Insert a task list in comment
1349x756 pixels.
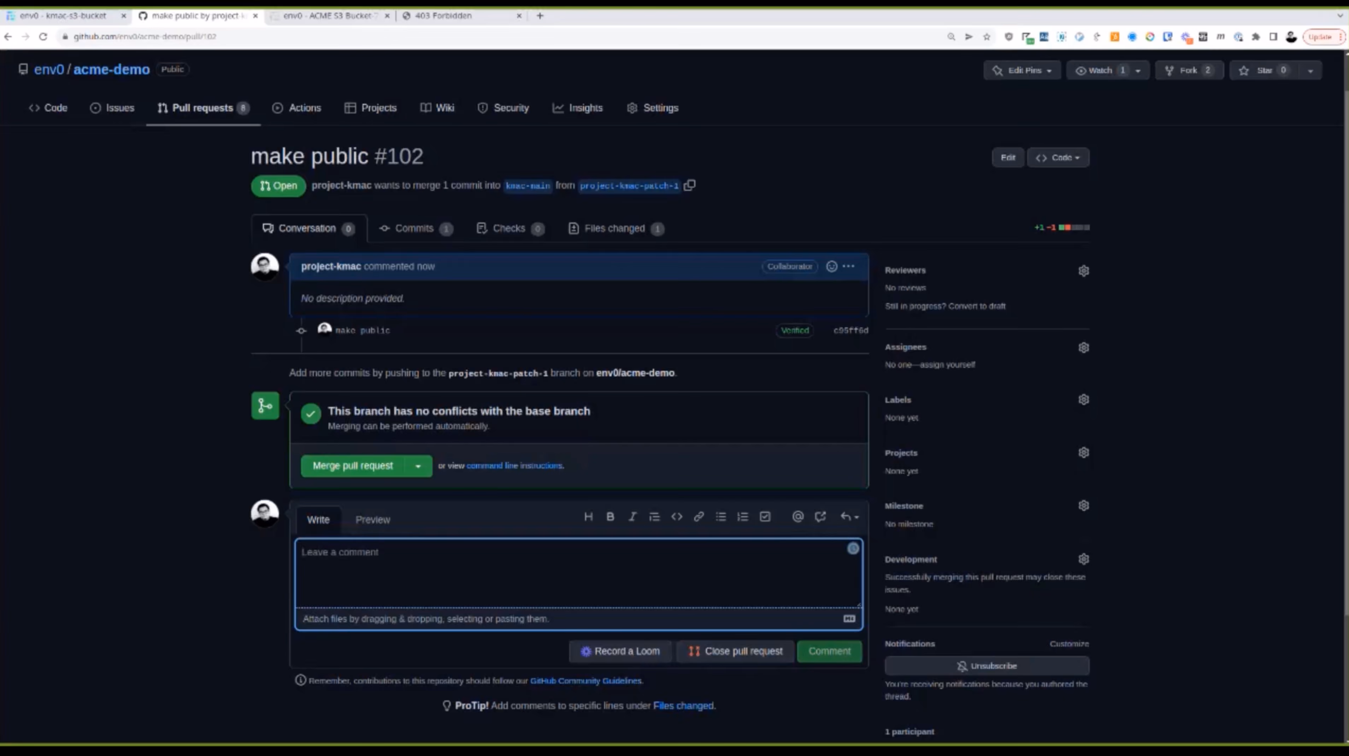(x=765, y=517)
